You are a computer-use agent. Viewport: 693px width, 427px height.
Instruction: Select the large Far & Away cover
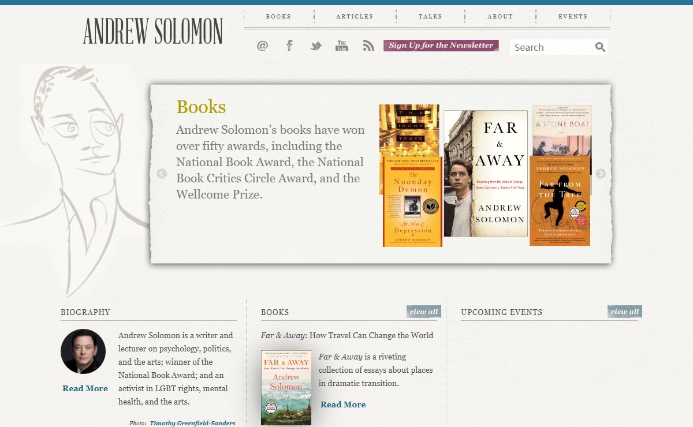[x=486, y=173]
